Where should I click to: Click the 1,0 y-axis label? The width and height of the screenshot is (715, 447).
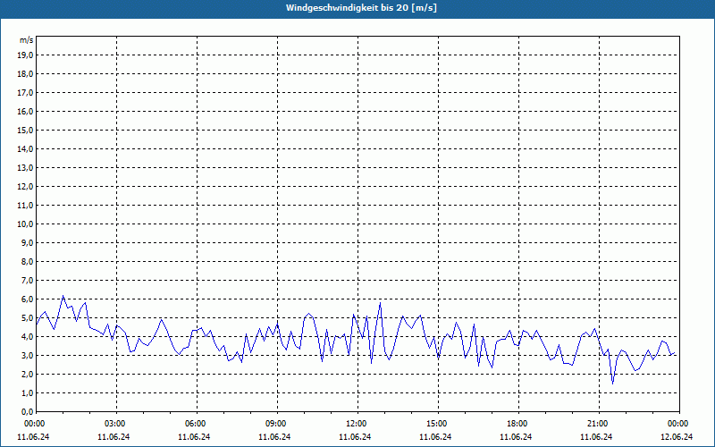[x=27, y=393]
